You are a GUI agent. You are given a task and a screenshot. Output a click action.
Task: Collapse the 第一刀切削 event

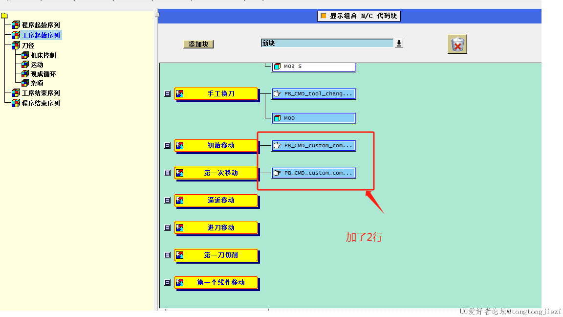tap(167, 255)
